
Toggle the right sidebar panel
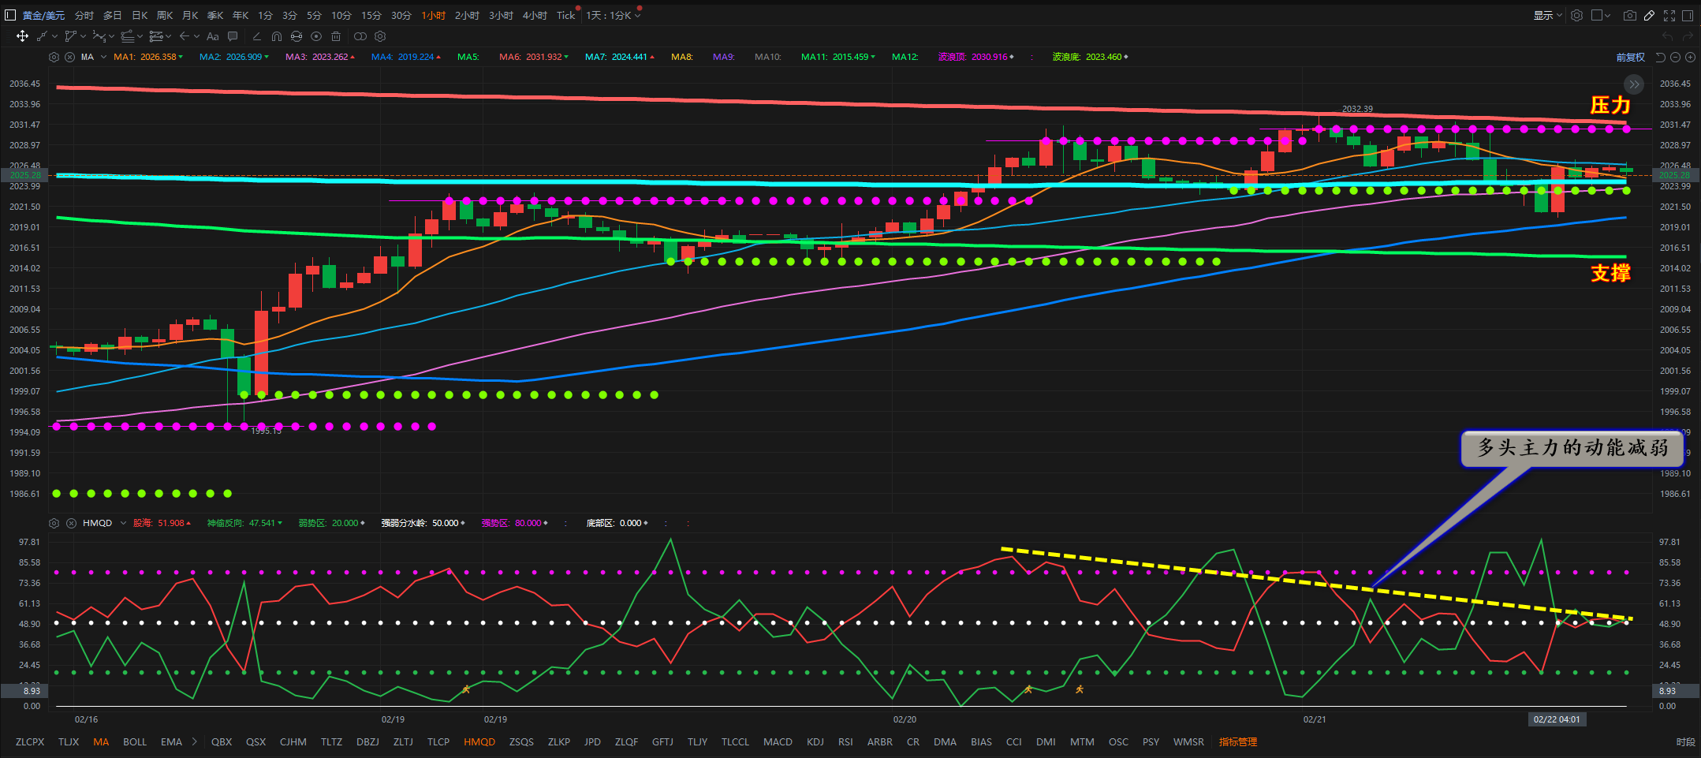pos(1688,16)
